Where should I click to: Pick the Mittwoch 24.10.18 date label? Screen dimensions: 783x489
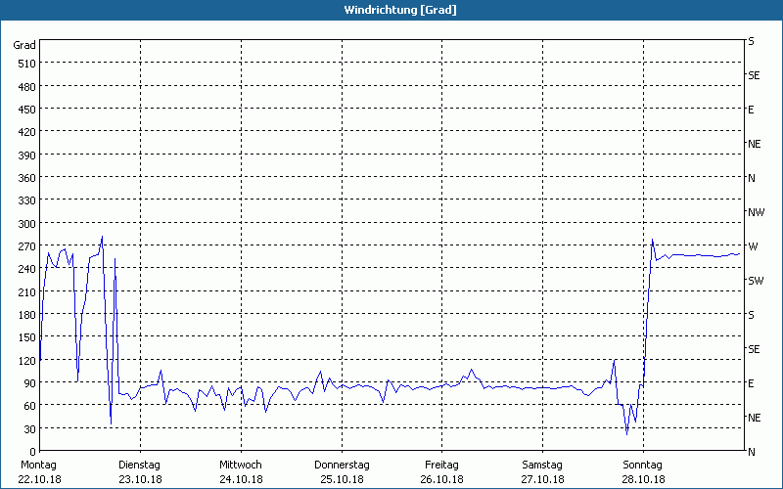tap(241, 471)
